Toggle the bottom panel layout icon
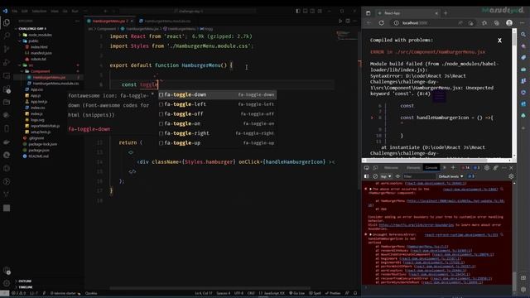The width and height of the screenshot is (530, 298). click(x=306, y=11)
